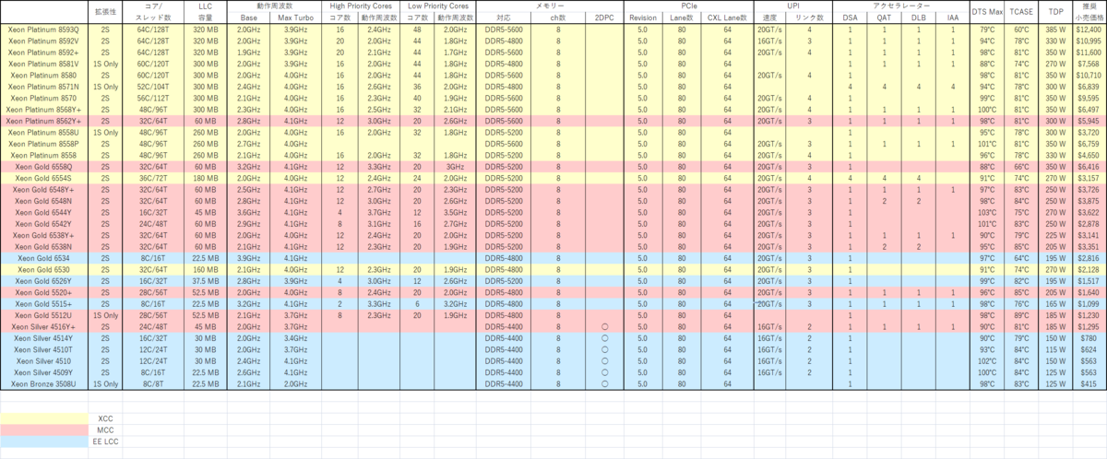Click the 'Low Priority Cores' header cell

438,6
